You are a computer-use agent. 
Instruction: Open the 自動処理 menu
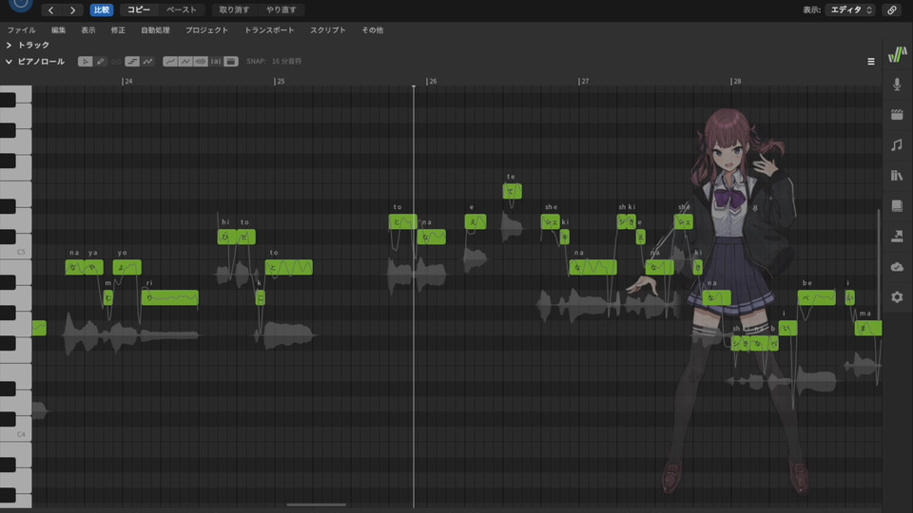point(155,29)
